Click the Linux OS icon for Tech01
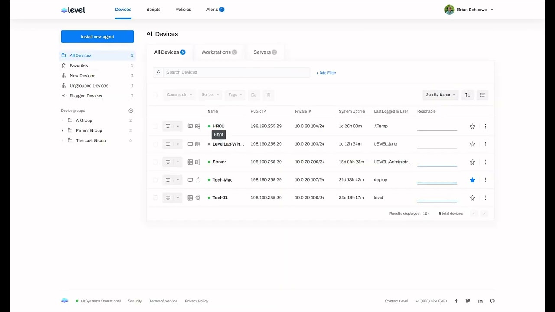The width and height of the screenshot is (555, 312). 198,198
